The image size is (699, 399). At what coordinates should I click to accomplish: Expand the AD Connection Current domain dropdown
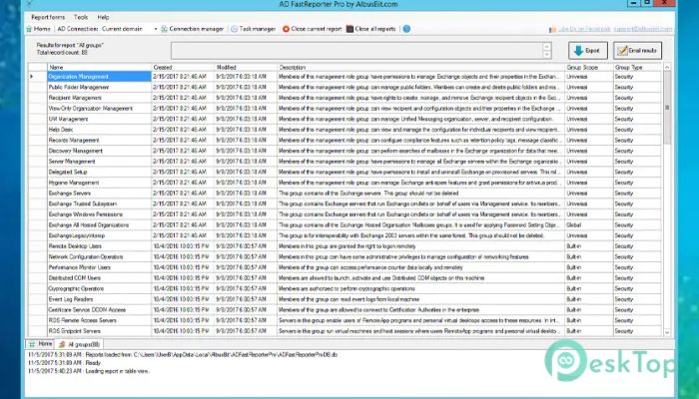156,29
